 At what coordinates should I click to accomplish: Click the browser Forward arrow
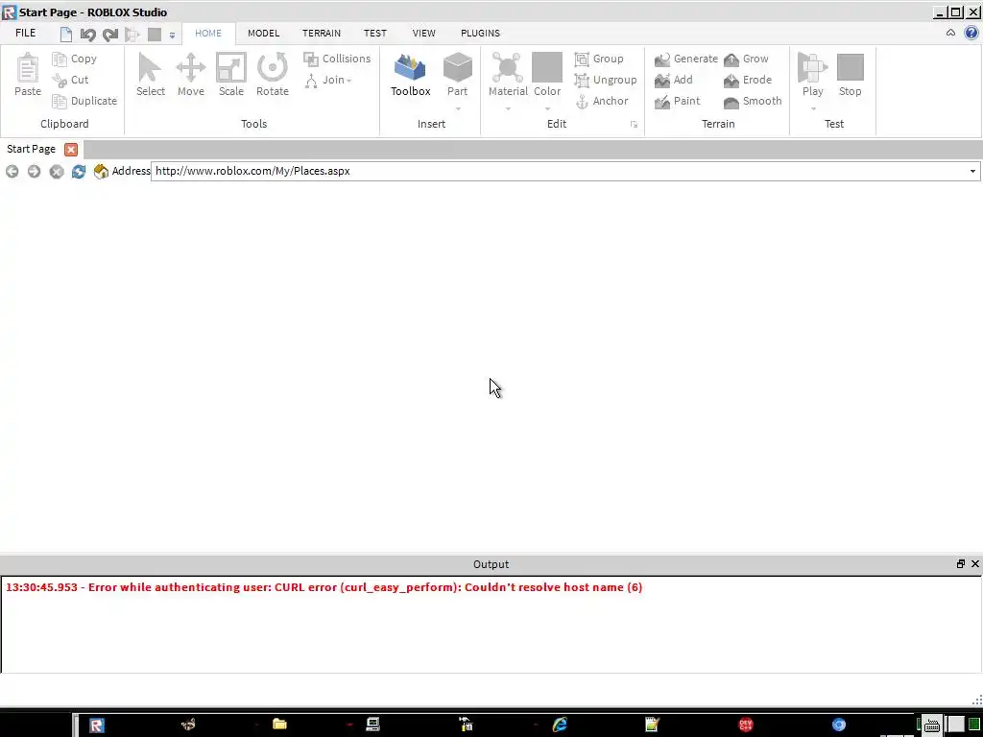click(34, 171)
